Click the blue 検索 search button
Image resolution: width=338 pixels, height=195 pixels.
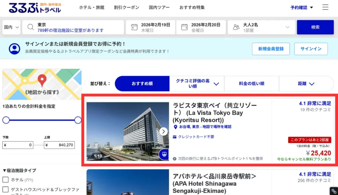pyautogui.click(x=315, y=27)
